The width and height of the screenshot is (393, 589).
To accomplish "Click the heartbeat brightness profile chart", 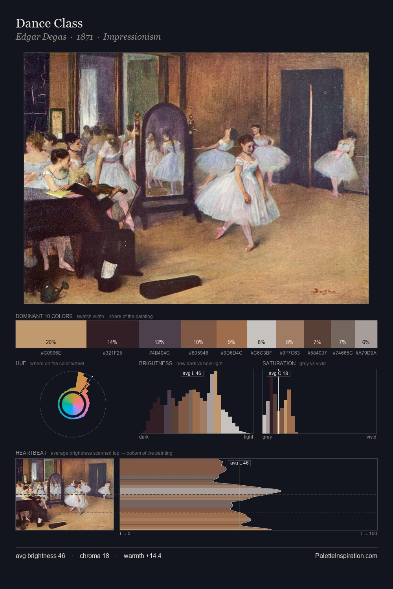I will tap(248, 494).
